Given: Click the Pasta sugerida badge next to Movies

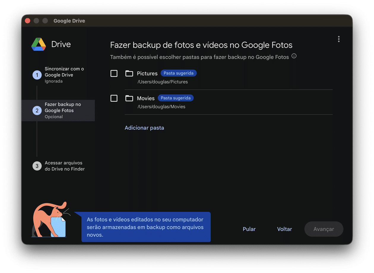Looking at the screenshot, I should pyautogui.click(x=175, y=98).
